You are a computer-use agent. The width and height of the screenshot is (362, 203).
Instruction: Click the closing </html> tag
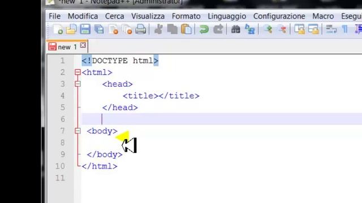[100, 166]
